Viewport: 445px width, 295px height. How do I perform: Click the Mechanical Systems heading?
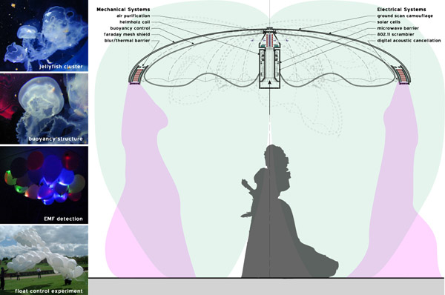click(123, 10)
